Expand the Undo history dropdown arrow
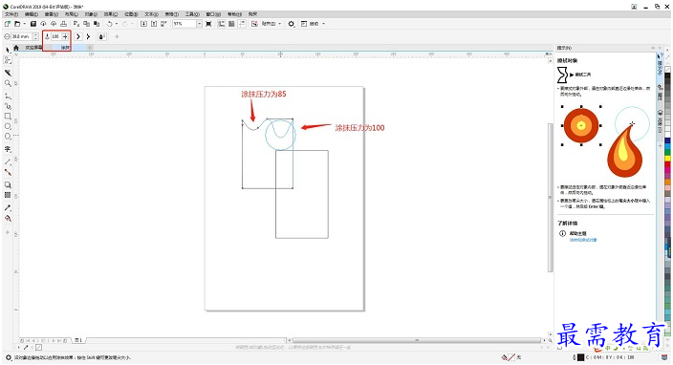Screen dimensions: 673x365 tap(117, 24)
